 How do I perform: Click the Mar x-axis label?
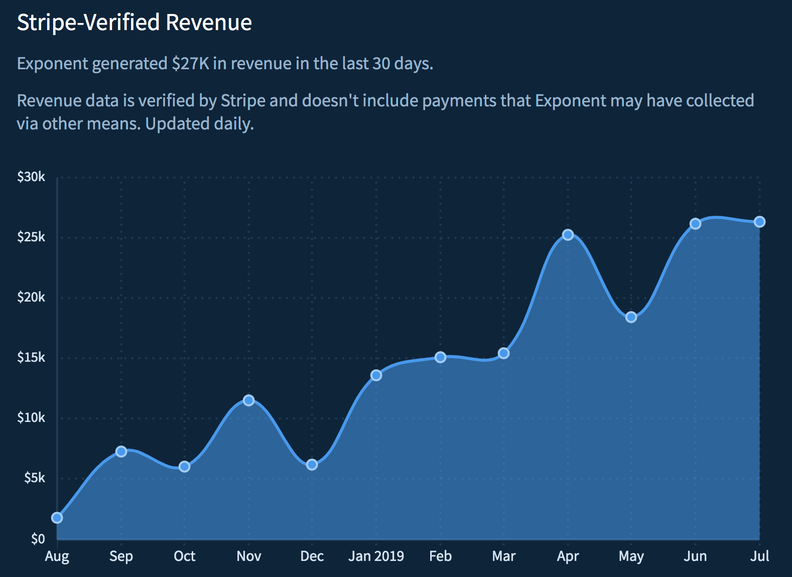tap(504, 556)
